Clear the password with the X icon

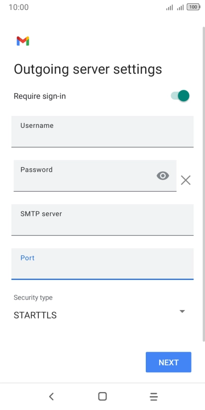click(x=186, y=180)
